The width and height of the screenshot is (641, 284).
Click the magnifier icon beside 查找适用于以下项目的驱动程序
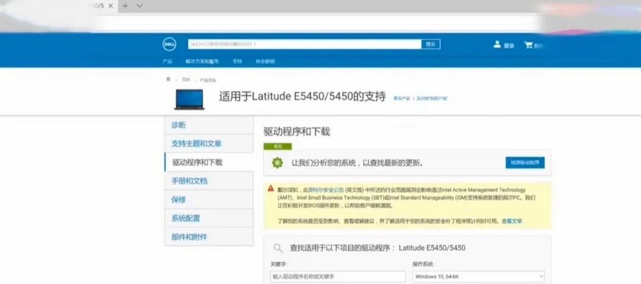pos(278,248)
